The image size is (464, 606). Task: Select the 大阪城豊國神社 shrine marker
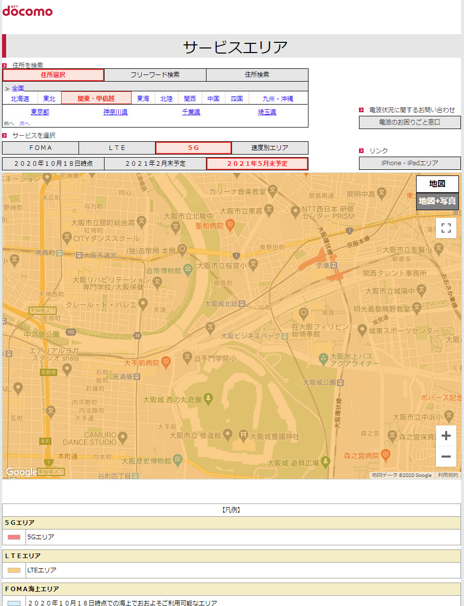(243, 435)
